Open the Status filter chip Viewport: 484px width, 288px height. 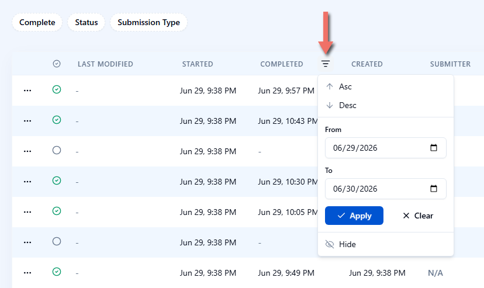(87, 22)
